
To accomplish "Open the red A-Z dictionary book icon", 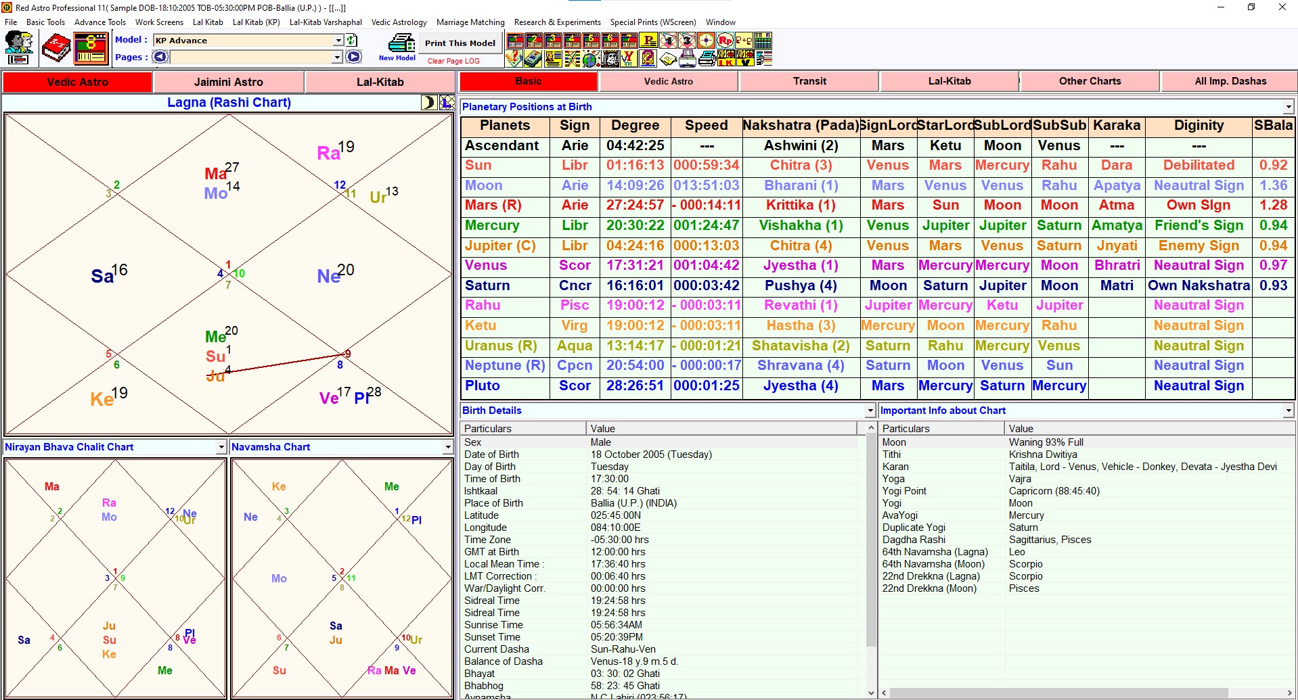I will [x=56, y=49].
